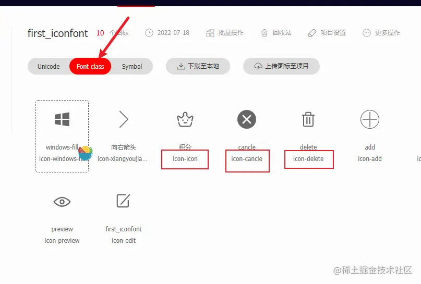Click the icon-preview class name
This screenshot has height=284, width=421.
click(62, 241)
